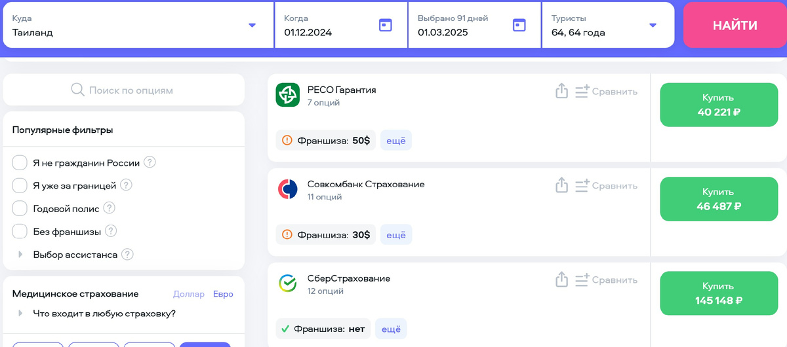Enable the Без франшизы filter

click(20, 231)
